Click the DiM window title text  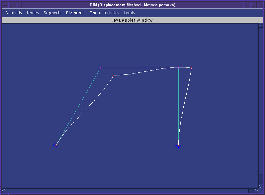coord(132,5)
